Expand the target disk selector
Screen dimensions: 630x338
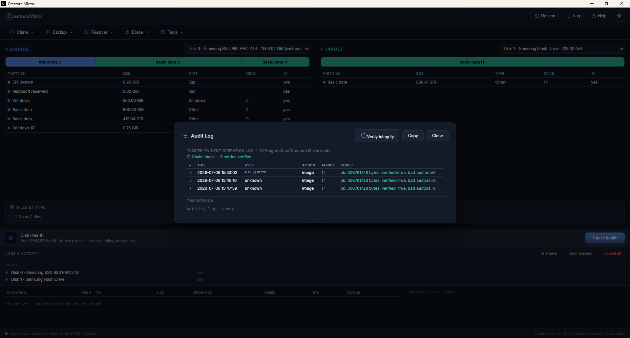(562, 49)
